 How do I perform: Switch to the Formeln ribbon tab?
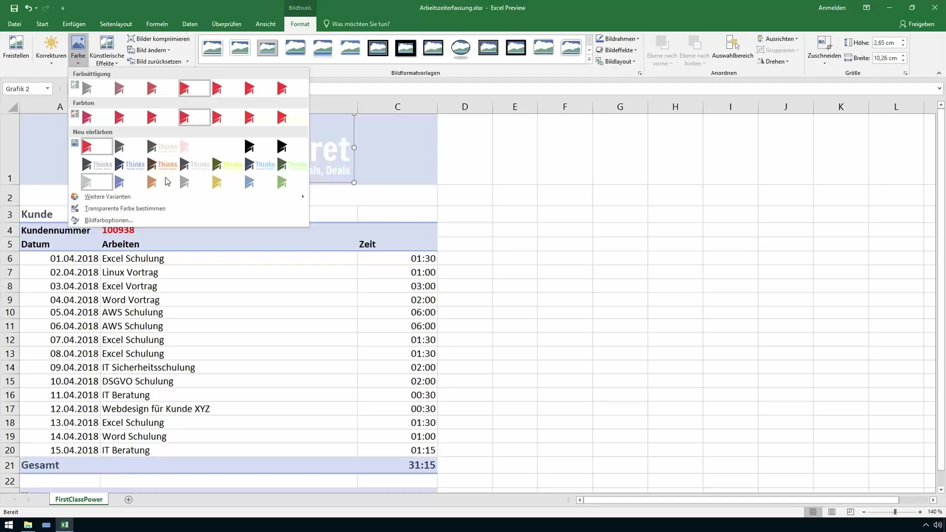pyautogui.click(x=157, y=24)
